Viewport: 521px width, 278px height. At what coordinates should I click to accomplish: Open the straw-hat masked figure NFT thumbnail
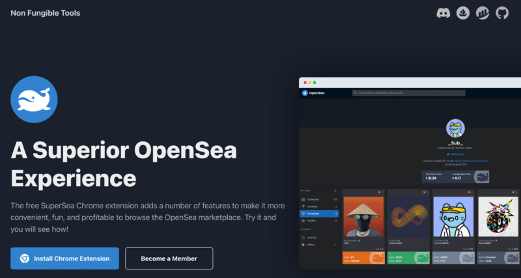363,217
